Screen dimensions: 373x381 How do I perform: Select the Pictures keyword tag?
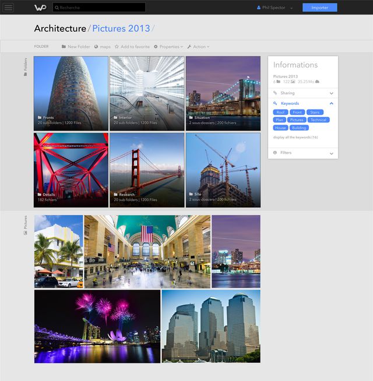(x=297, y=120)
